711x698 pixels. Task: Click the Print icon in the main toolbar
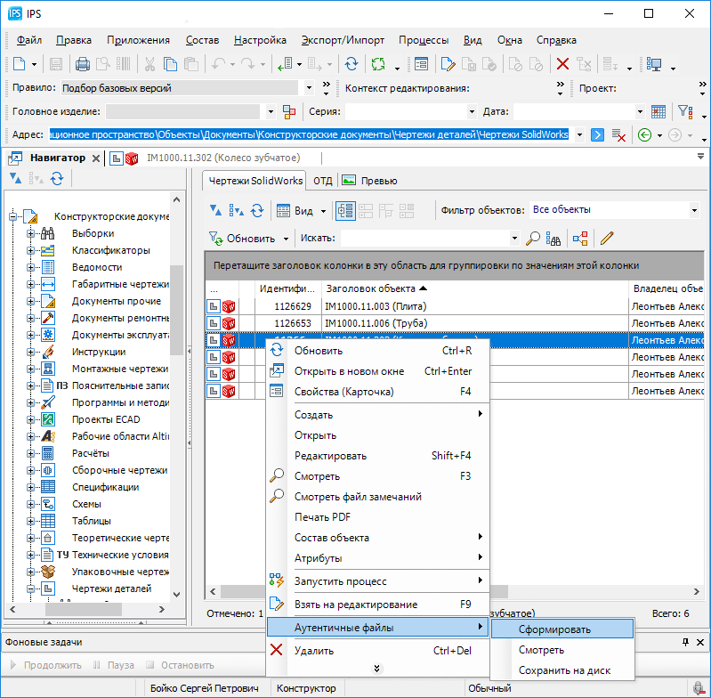(x=83, y=64)
